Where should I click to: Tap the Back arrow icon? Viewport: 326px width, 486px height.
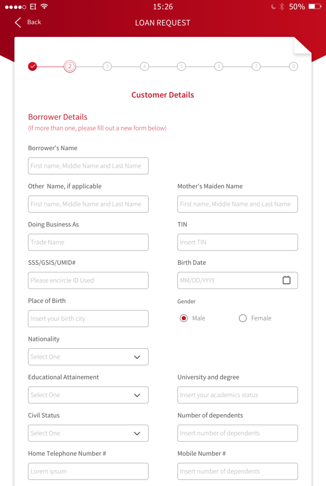[x=18, y=22]
